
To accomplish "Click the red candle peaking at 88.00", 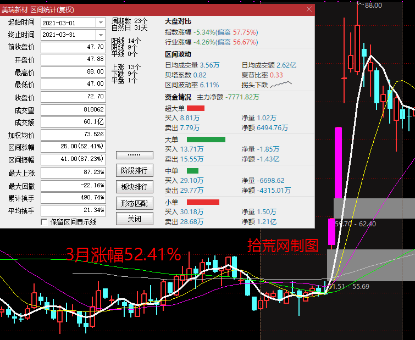I will click(357, 48).
